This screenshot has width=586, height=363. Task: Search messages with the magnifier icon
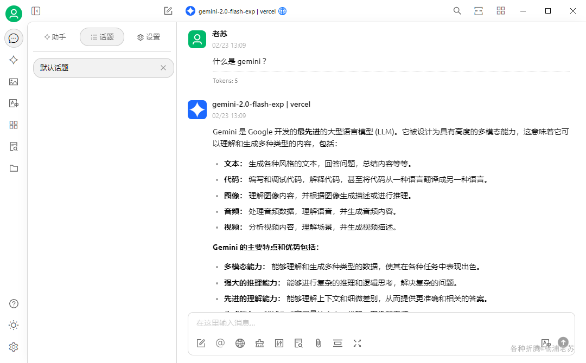[457, 11]
